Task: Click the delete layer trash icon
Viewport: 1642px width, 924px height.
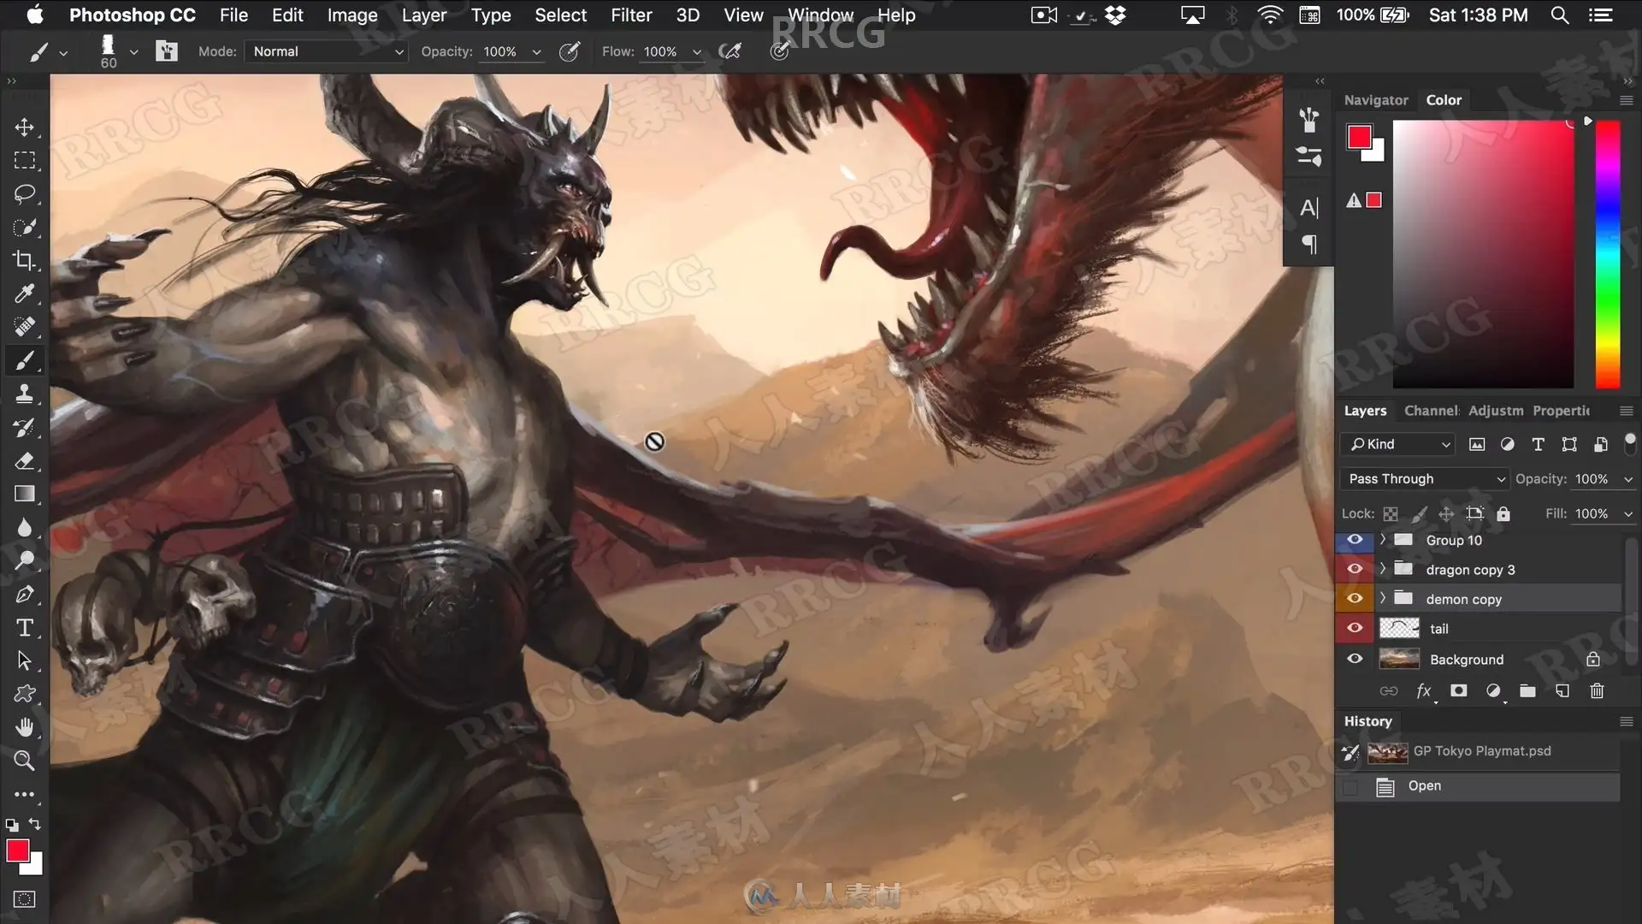Action: coord(1597,691)
